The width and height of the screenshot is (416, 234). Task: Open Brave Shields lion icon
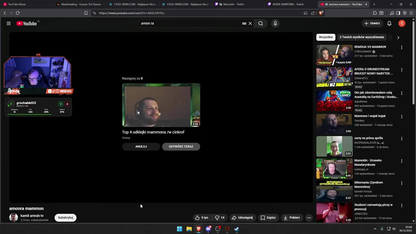pyautogui.click(x=321, y=13)
